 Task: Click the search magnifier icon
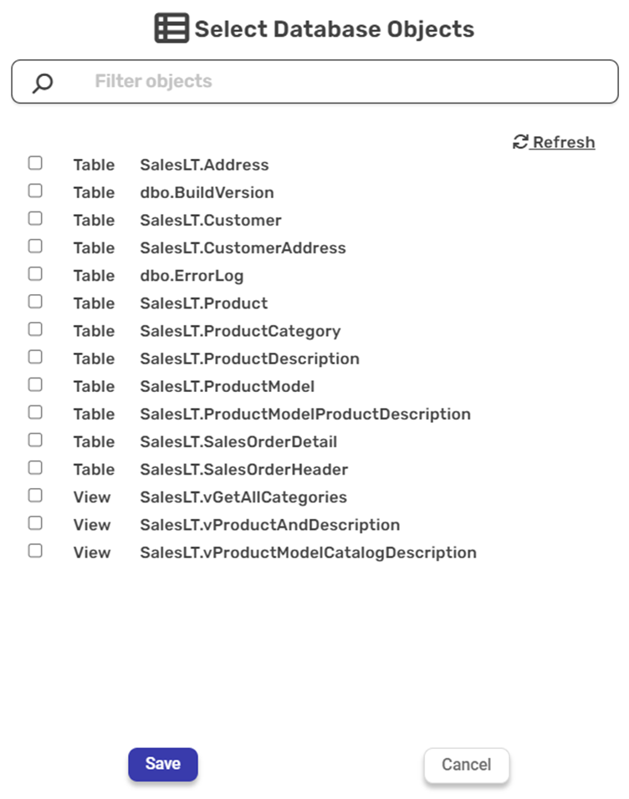(42, 83)
